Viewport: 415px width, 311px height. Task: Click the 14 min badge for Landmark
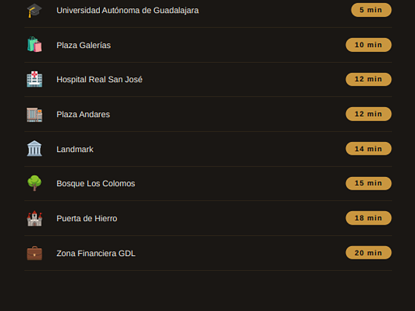point(368,149)
